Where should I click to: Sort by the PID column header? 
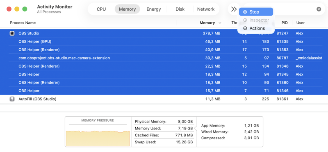pyautogui.click(x=285, y=23)
